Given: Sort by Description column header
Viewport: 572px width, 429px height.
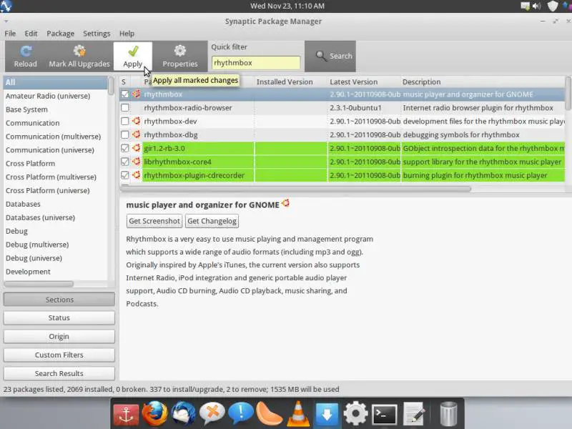Looking at the screenshot, I should tap(482, 82).
